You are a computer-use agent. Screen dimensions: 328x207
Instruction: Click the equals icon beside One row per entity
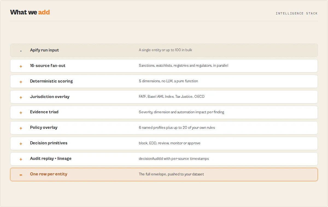tap(21, 175)
